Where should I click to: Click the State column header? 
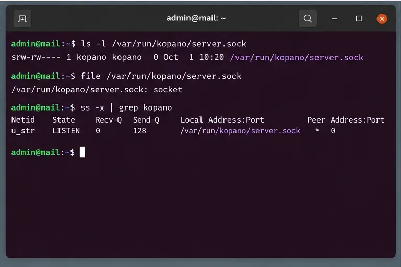[x=64, y=120]
